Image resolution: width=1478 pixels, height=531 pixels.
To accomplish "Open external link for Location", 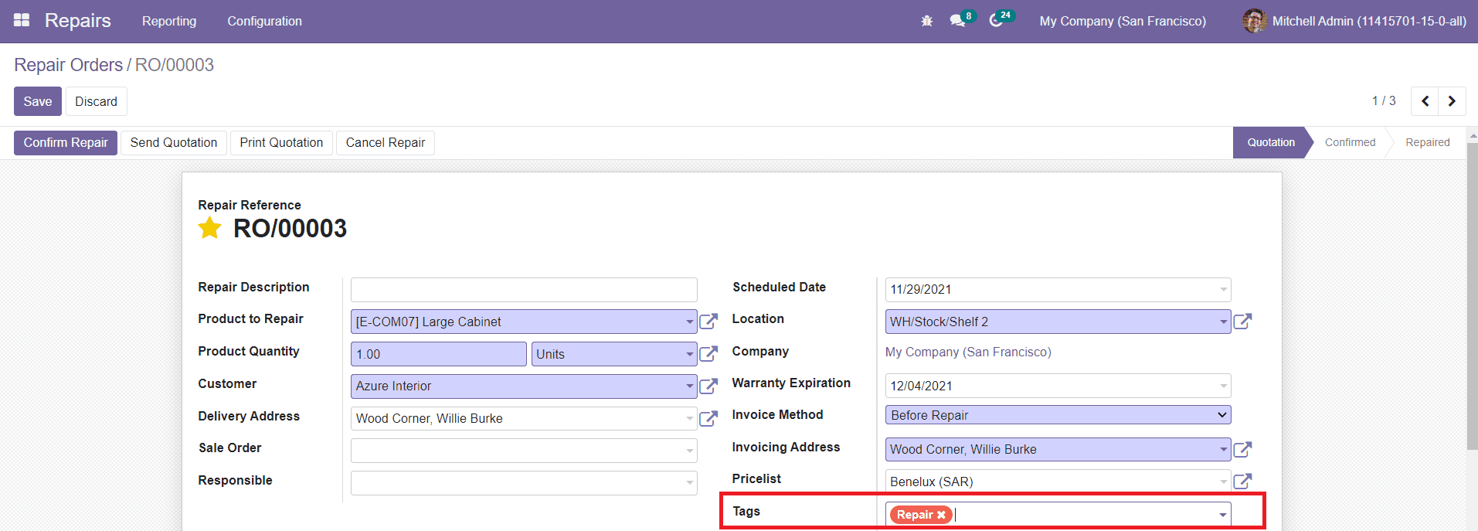I will pos(1242,322).
